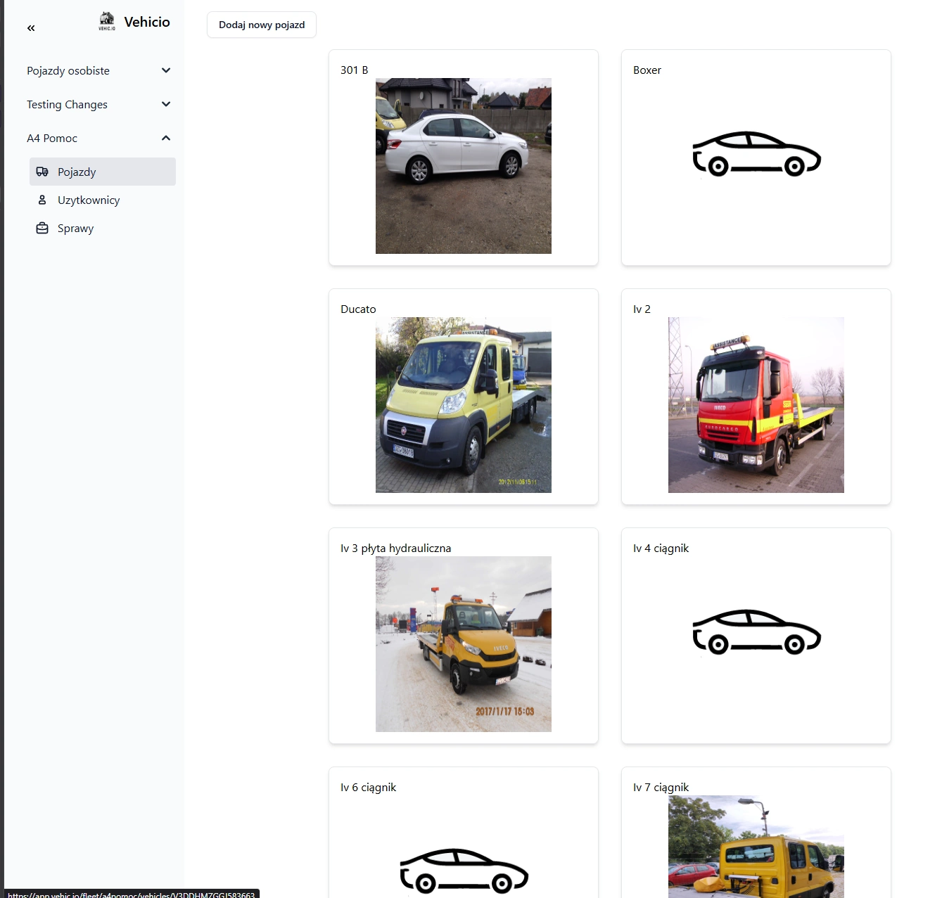The image size is (942, 898).
Task: Open the Iv 7 ciągnik title
Action: click(x=661, y=788)
